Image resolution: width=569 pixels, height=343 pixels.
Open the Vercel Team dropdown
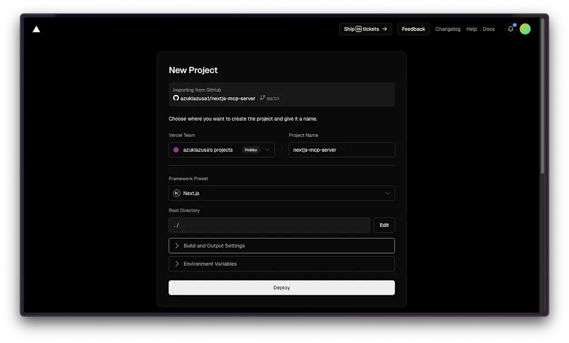[221, 150]
